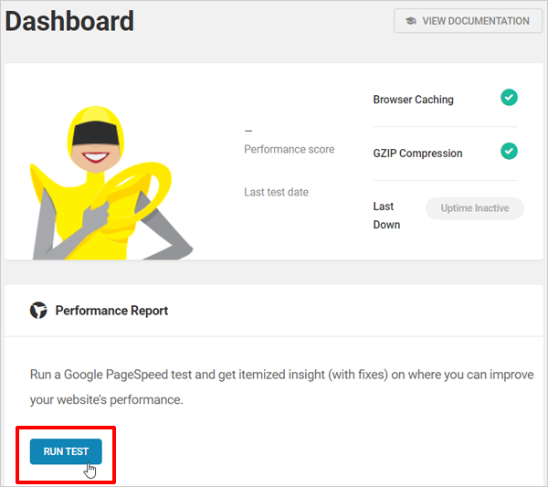
Task: Click the Performance Report hummingbird icon
Action: click(38, 310)
